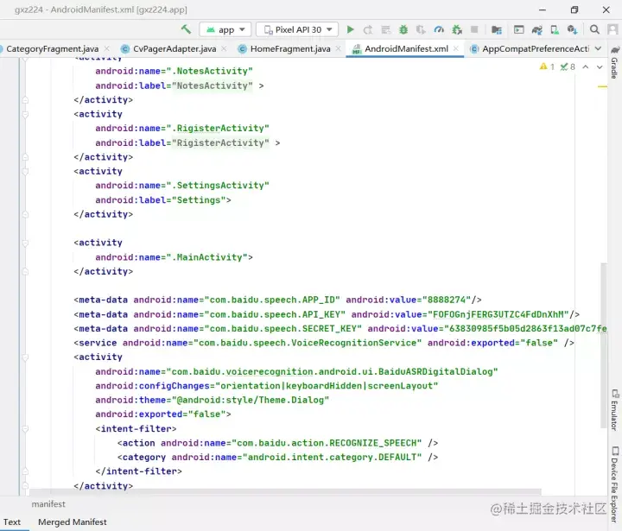Open the Emulator side tool window
Image resolution: width=622 pixels, height=531 pixels.
pyautogui.click(x=614, y=410)
